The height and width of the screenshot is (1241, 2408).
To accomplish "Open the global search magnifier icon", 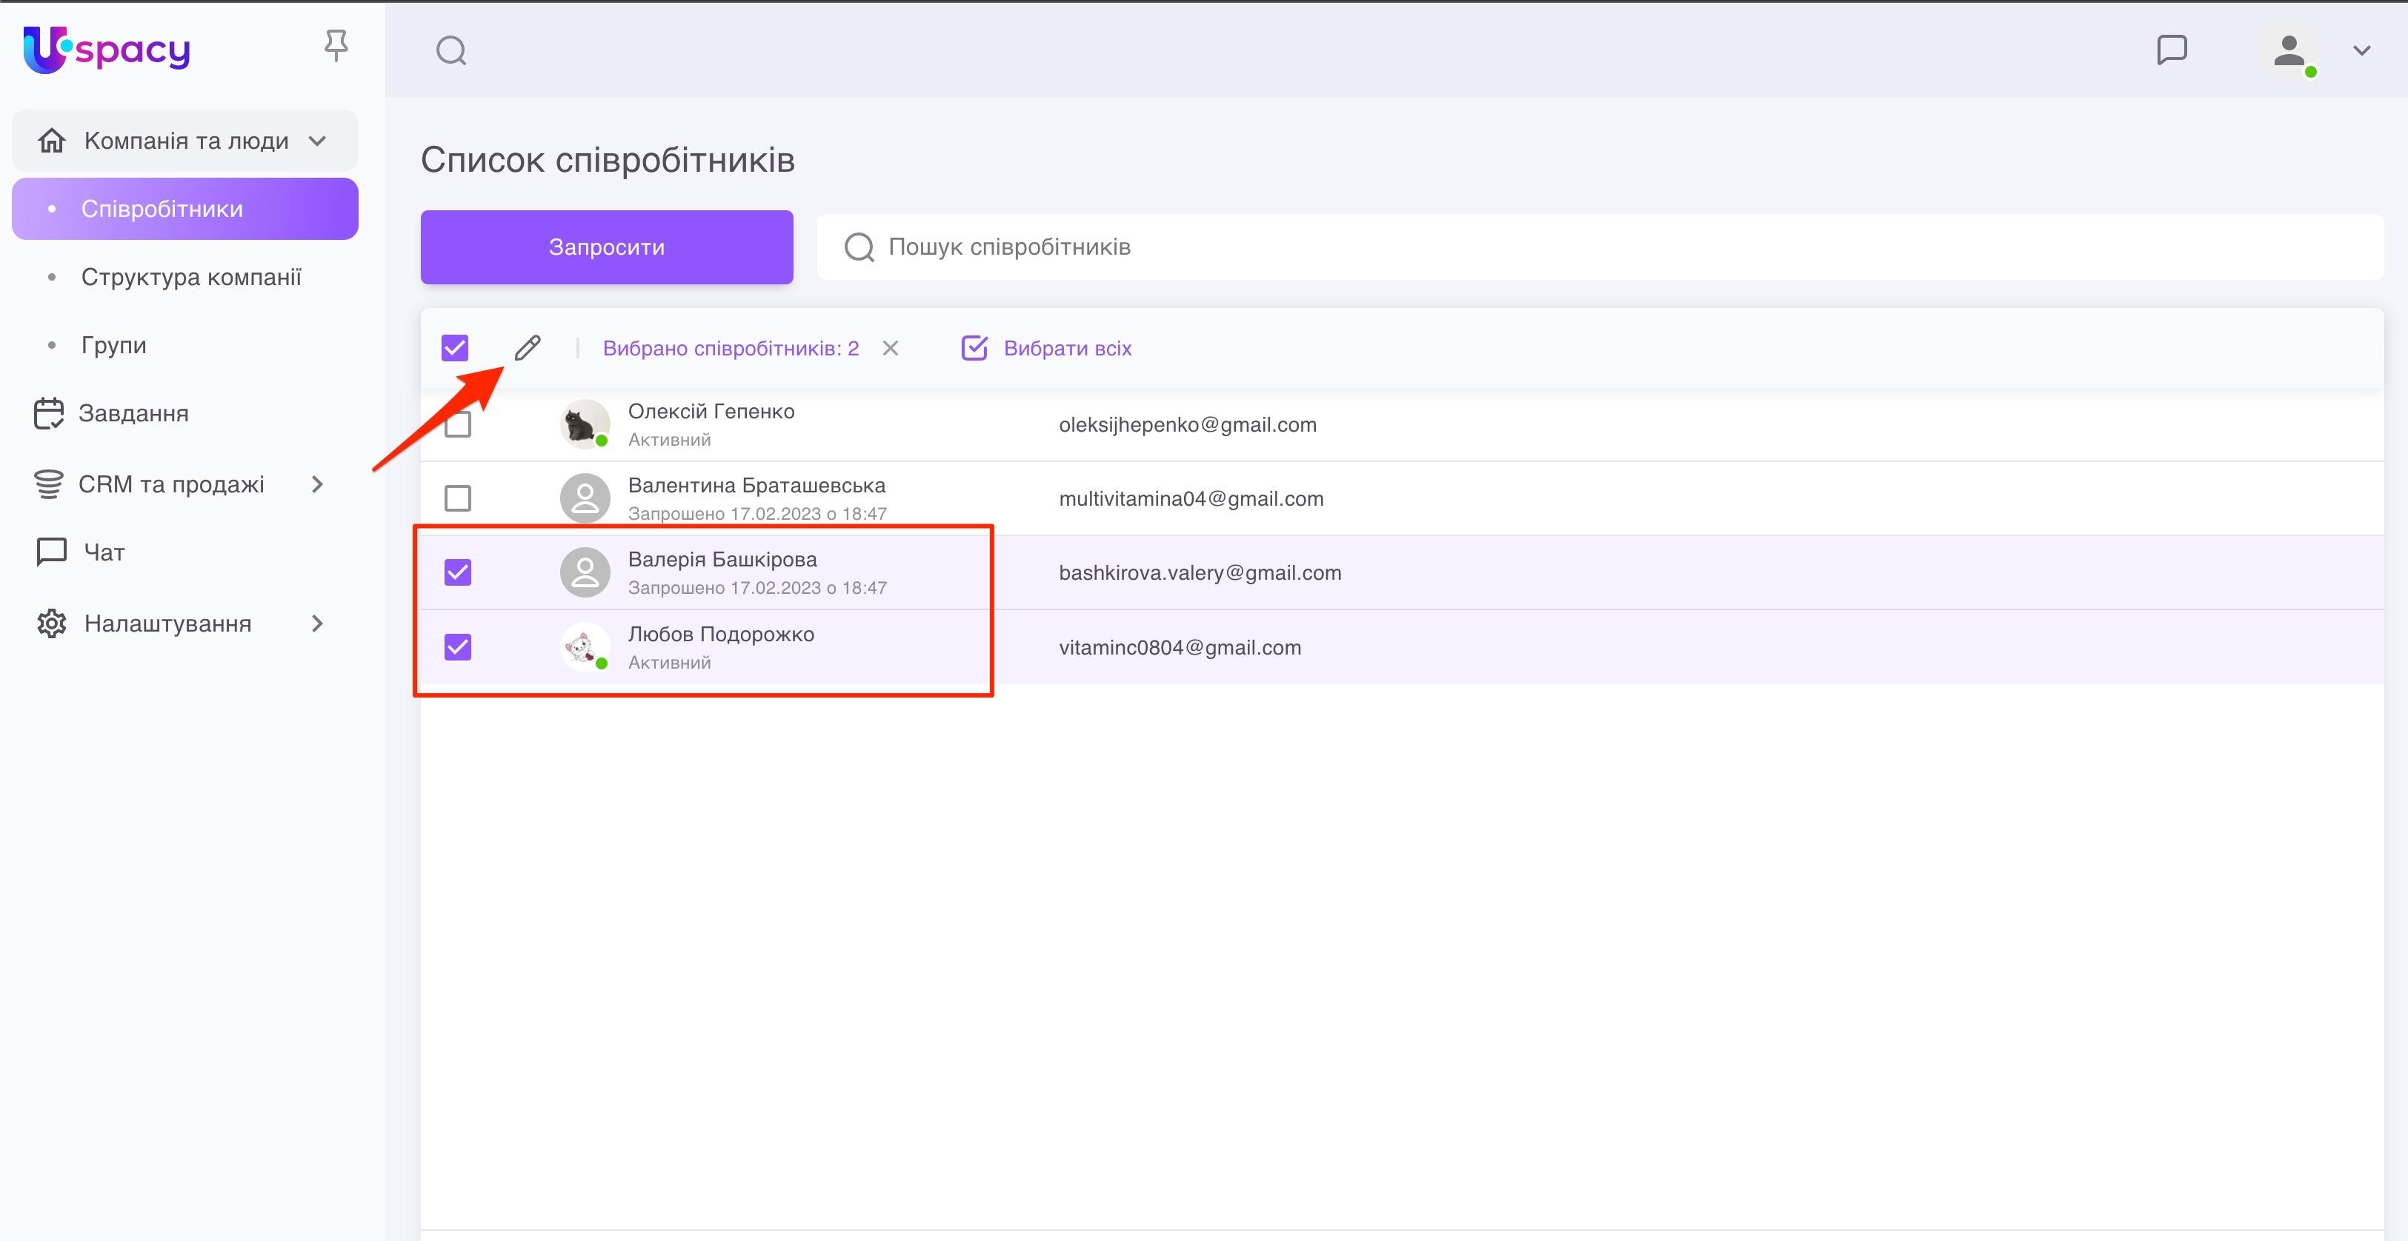I will (451, 50).
